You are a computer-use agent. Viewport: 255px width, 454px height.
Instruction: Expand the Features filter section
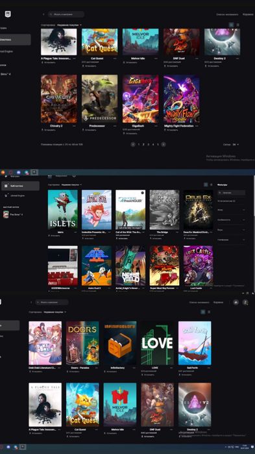tap(231, 220)
